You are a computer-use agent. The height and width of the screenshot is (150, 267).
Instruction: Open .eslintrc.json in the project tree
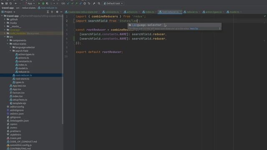[17, 114]
